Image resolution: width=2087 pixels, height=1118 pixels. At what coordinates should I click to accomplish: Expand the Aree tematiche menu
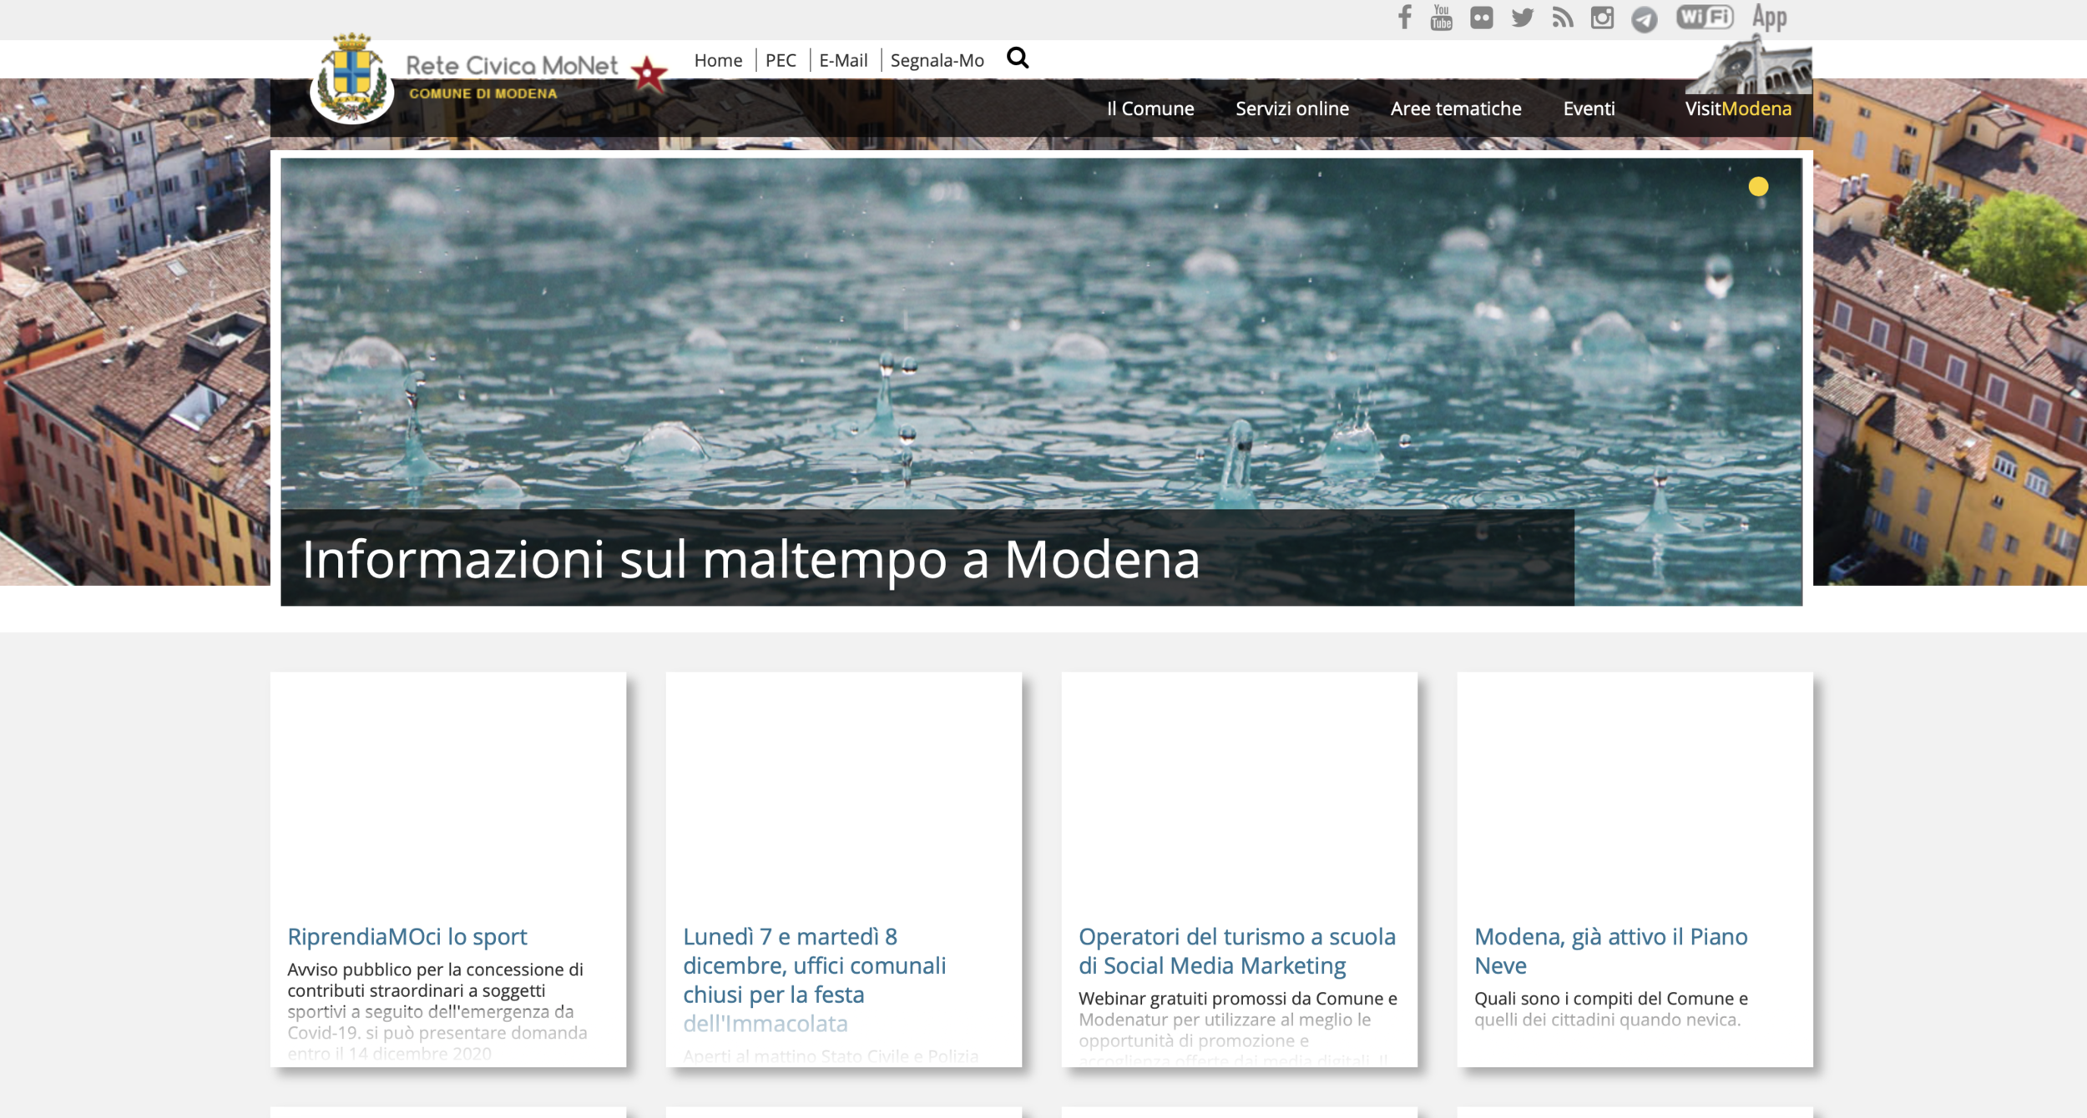click(x=1455, y=108)
